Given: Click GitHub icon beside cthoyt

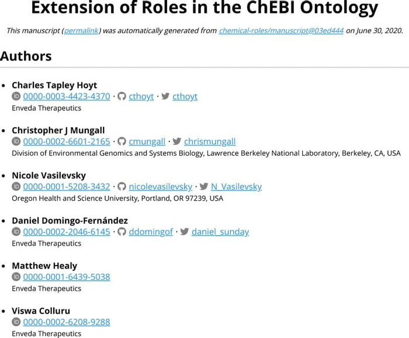Looking at the screenshot, I should pyautogui.click(x=122, y=96).
